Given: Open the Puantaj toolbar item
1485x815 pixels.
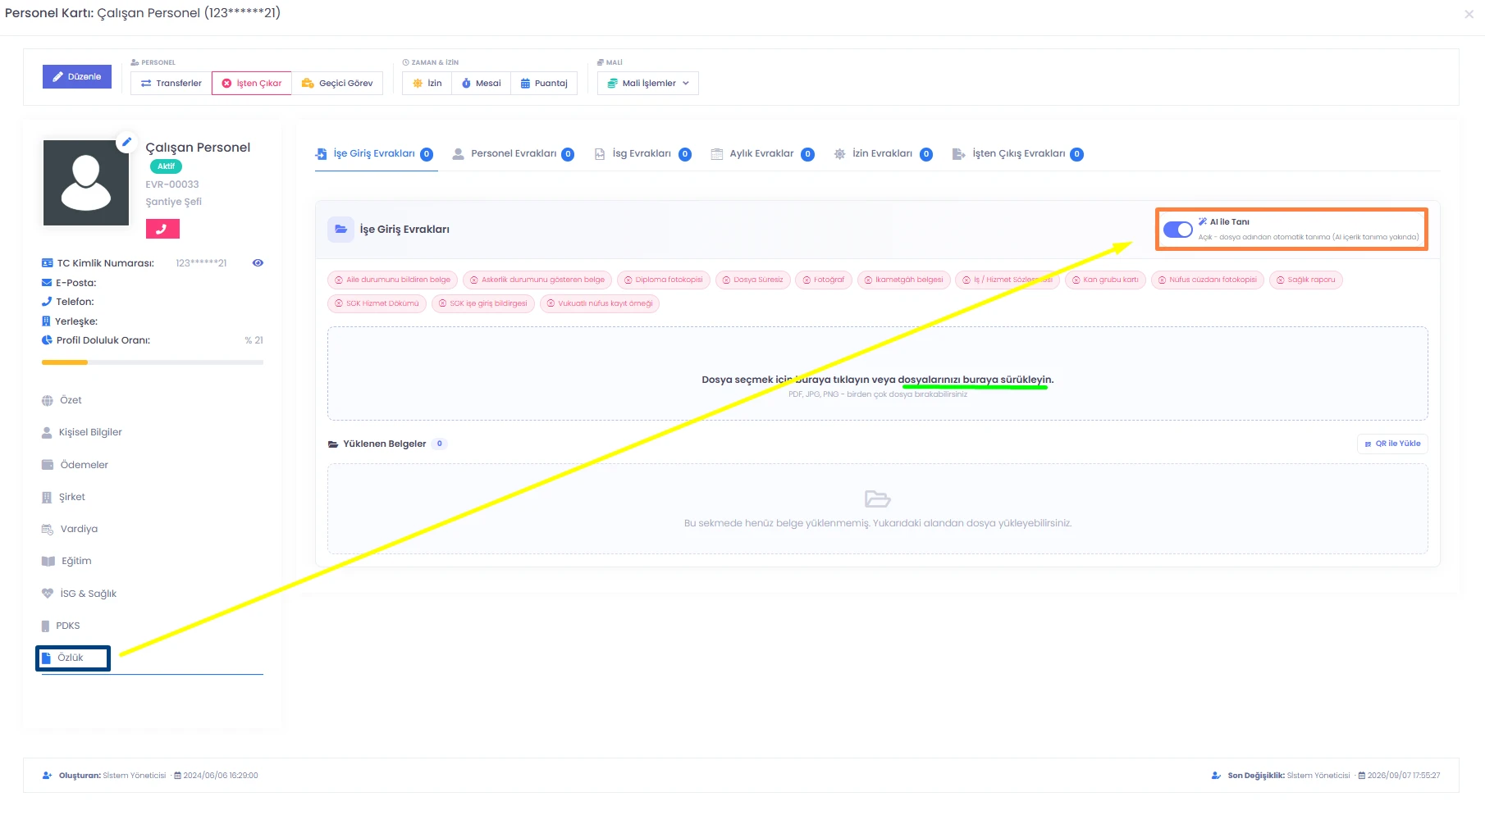Looking at the screenshot, I should tap(544, 83).
